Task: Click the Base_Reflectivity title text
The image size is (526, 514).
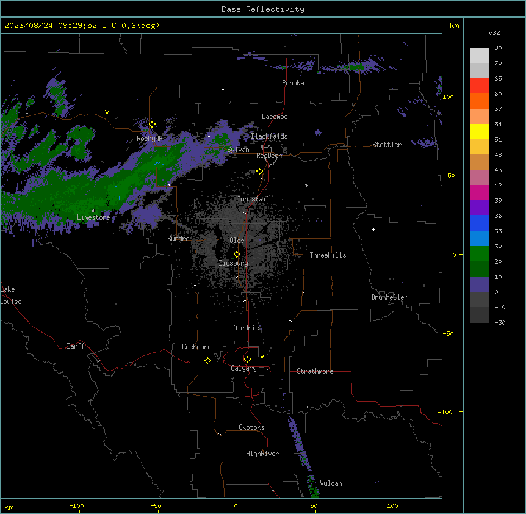Action: pos(263,9)
